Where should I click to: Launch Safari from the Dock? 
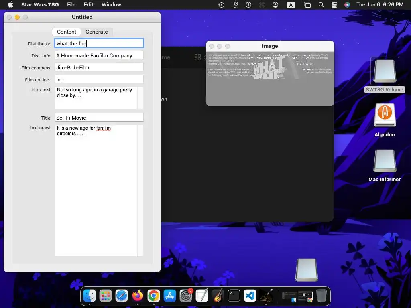tap(122, 296)
